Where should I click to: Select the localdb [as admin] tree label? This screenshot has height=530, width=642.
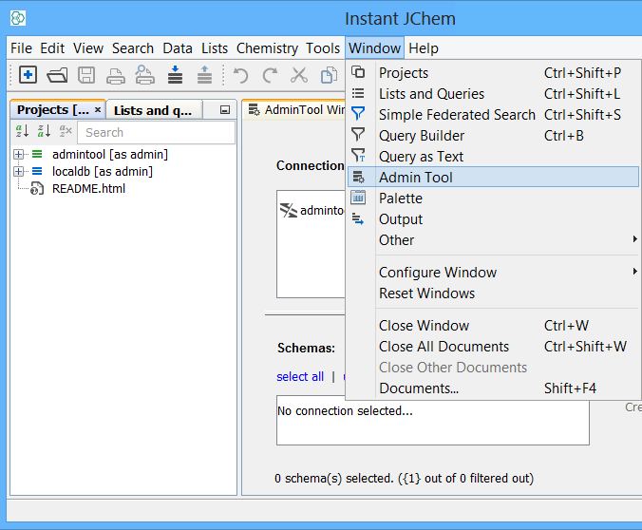103,171
